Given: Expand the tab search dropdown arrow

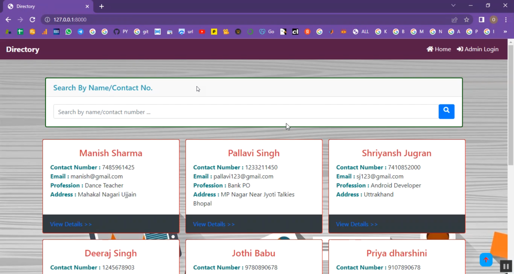Looking at the screenshot, I should click(453, 5).
